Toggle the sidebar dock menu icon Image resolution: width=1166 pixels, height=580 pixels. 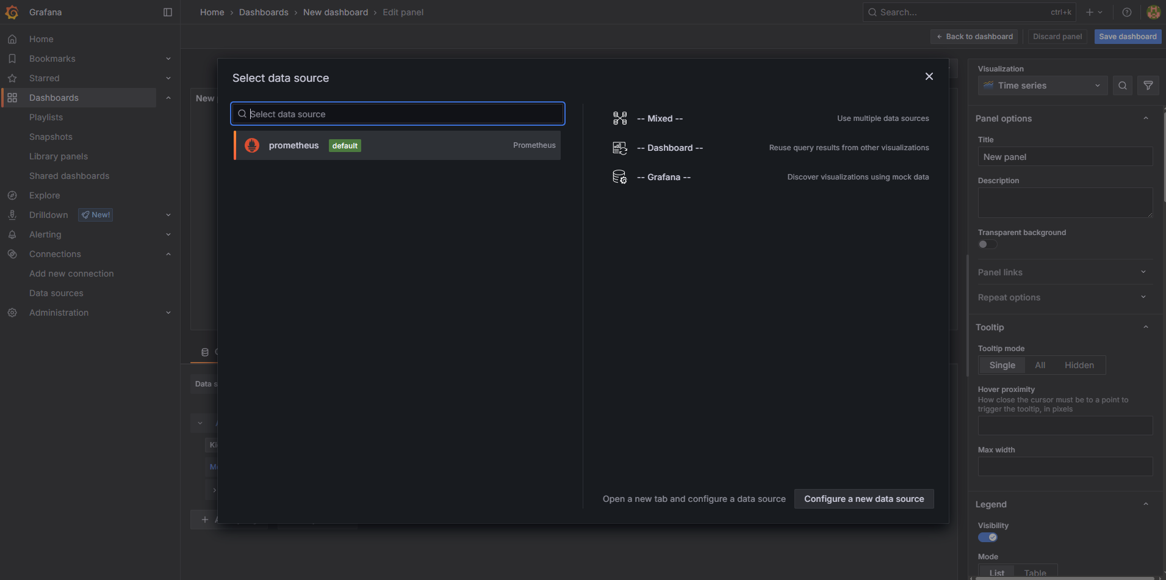[168, 12]
